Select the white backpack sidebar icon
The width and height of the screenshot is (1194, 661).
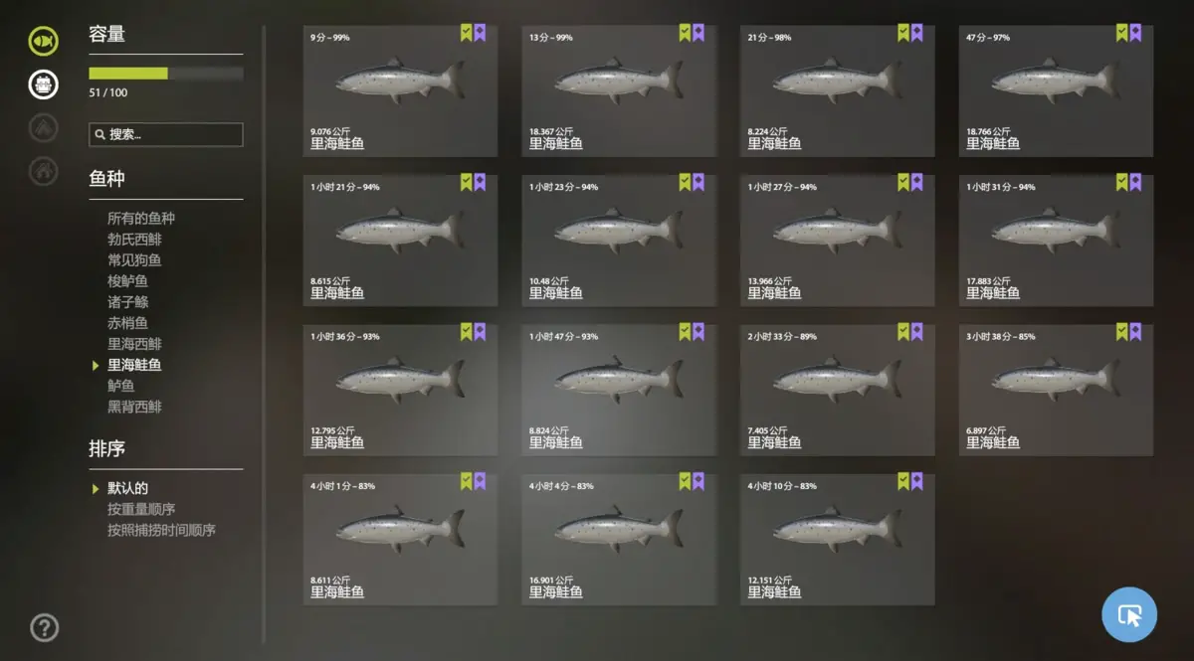43,84
